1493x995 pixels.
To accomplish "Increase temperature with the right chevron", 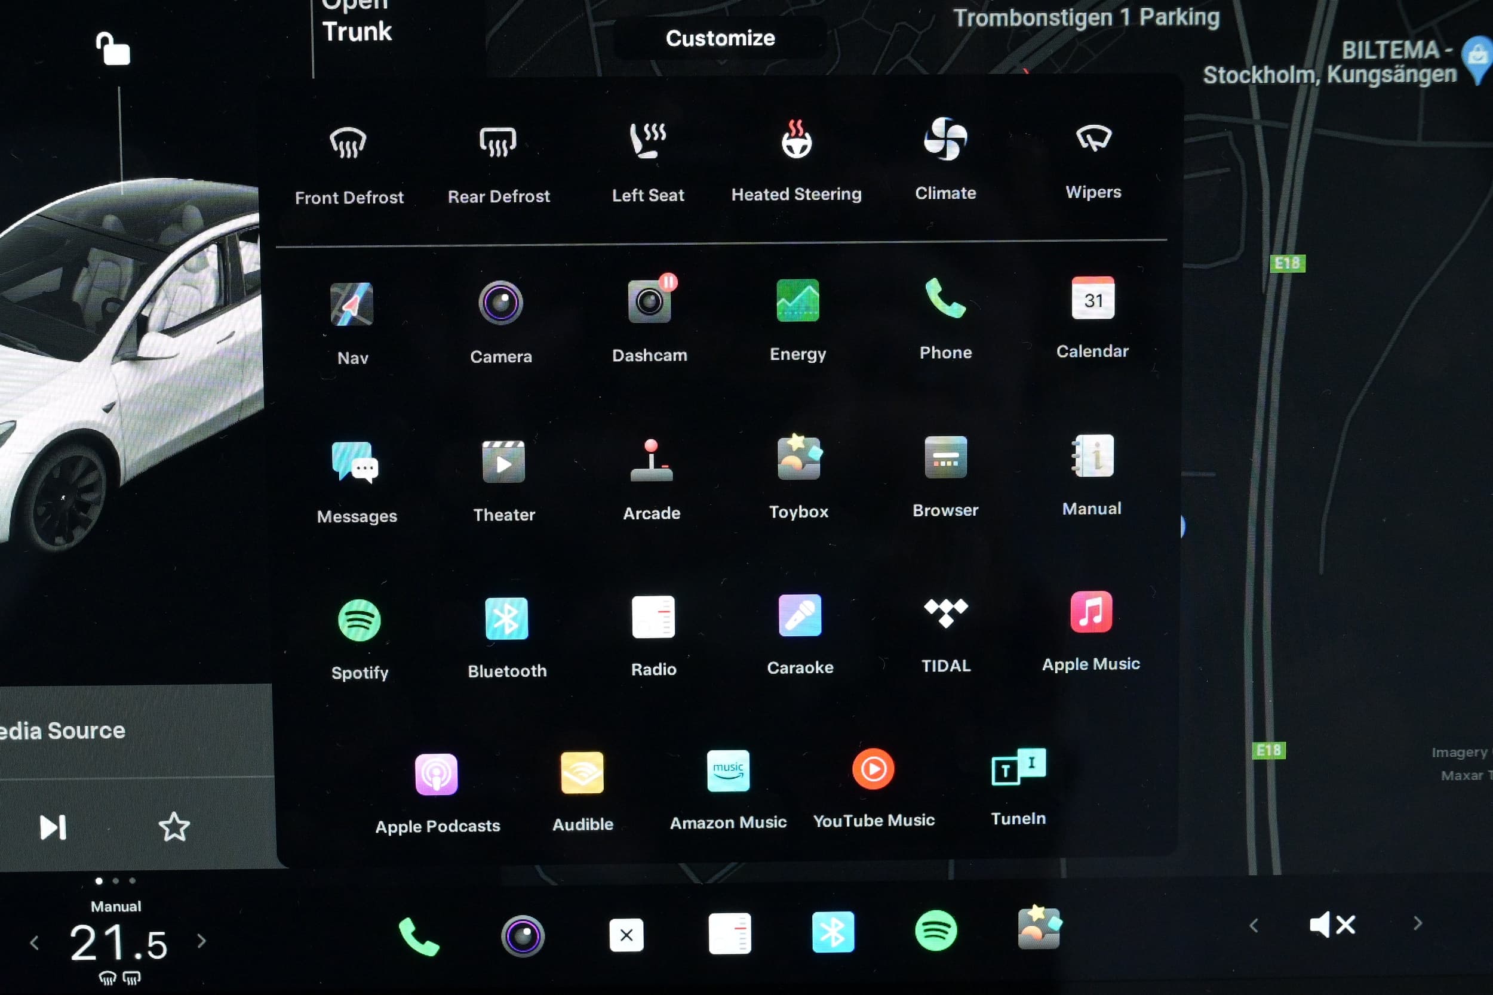I will point(202,941).
